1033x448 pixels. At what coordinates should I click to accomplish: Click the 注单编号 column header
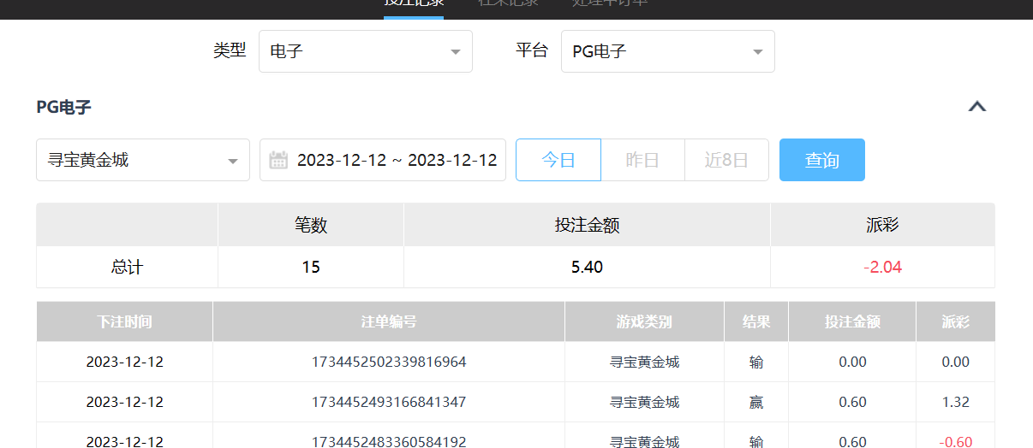pos(388,321)
